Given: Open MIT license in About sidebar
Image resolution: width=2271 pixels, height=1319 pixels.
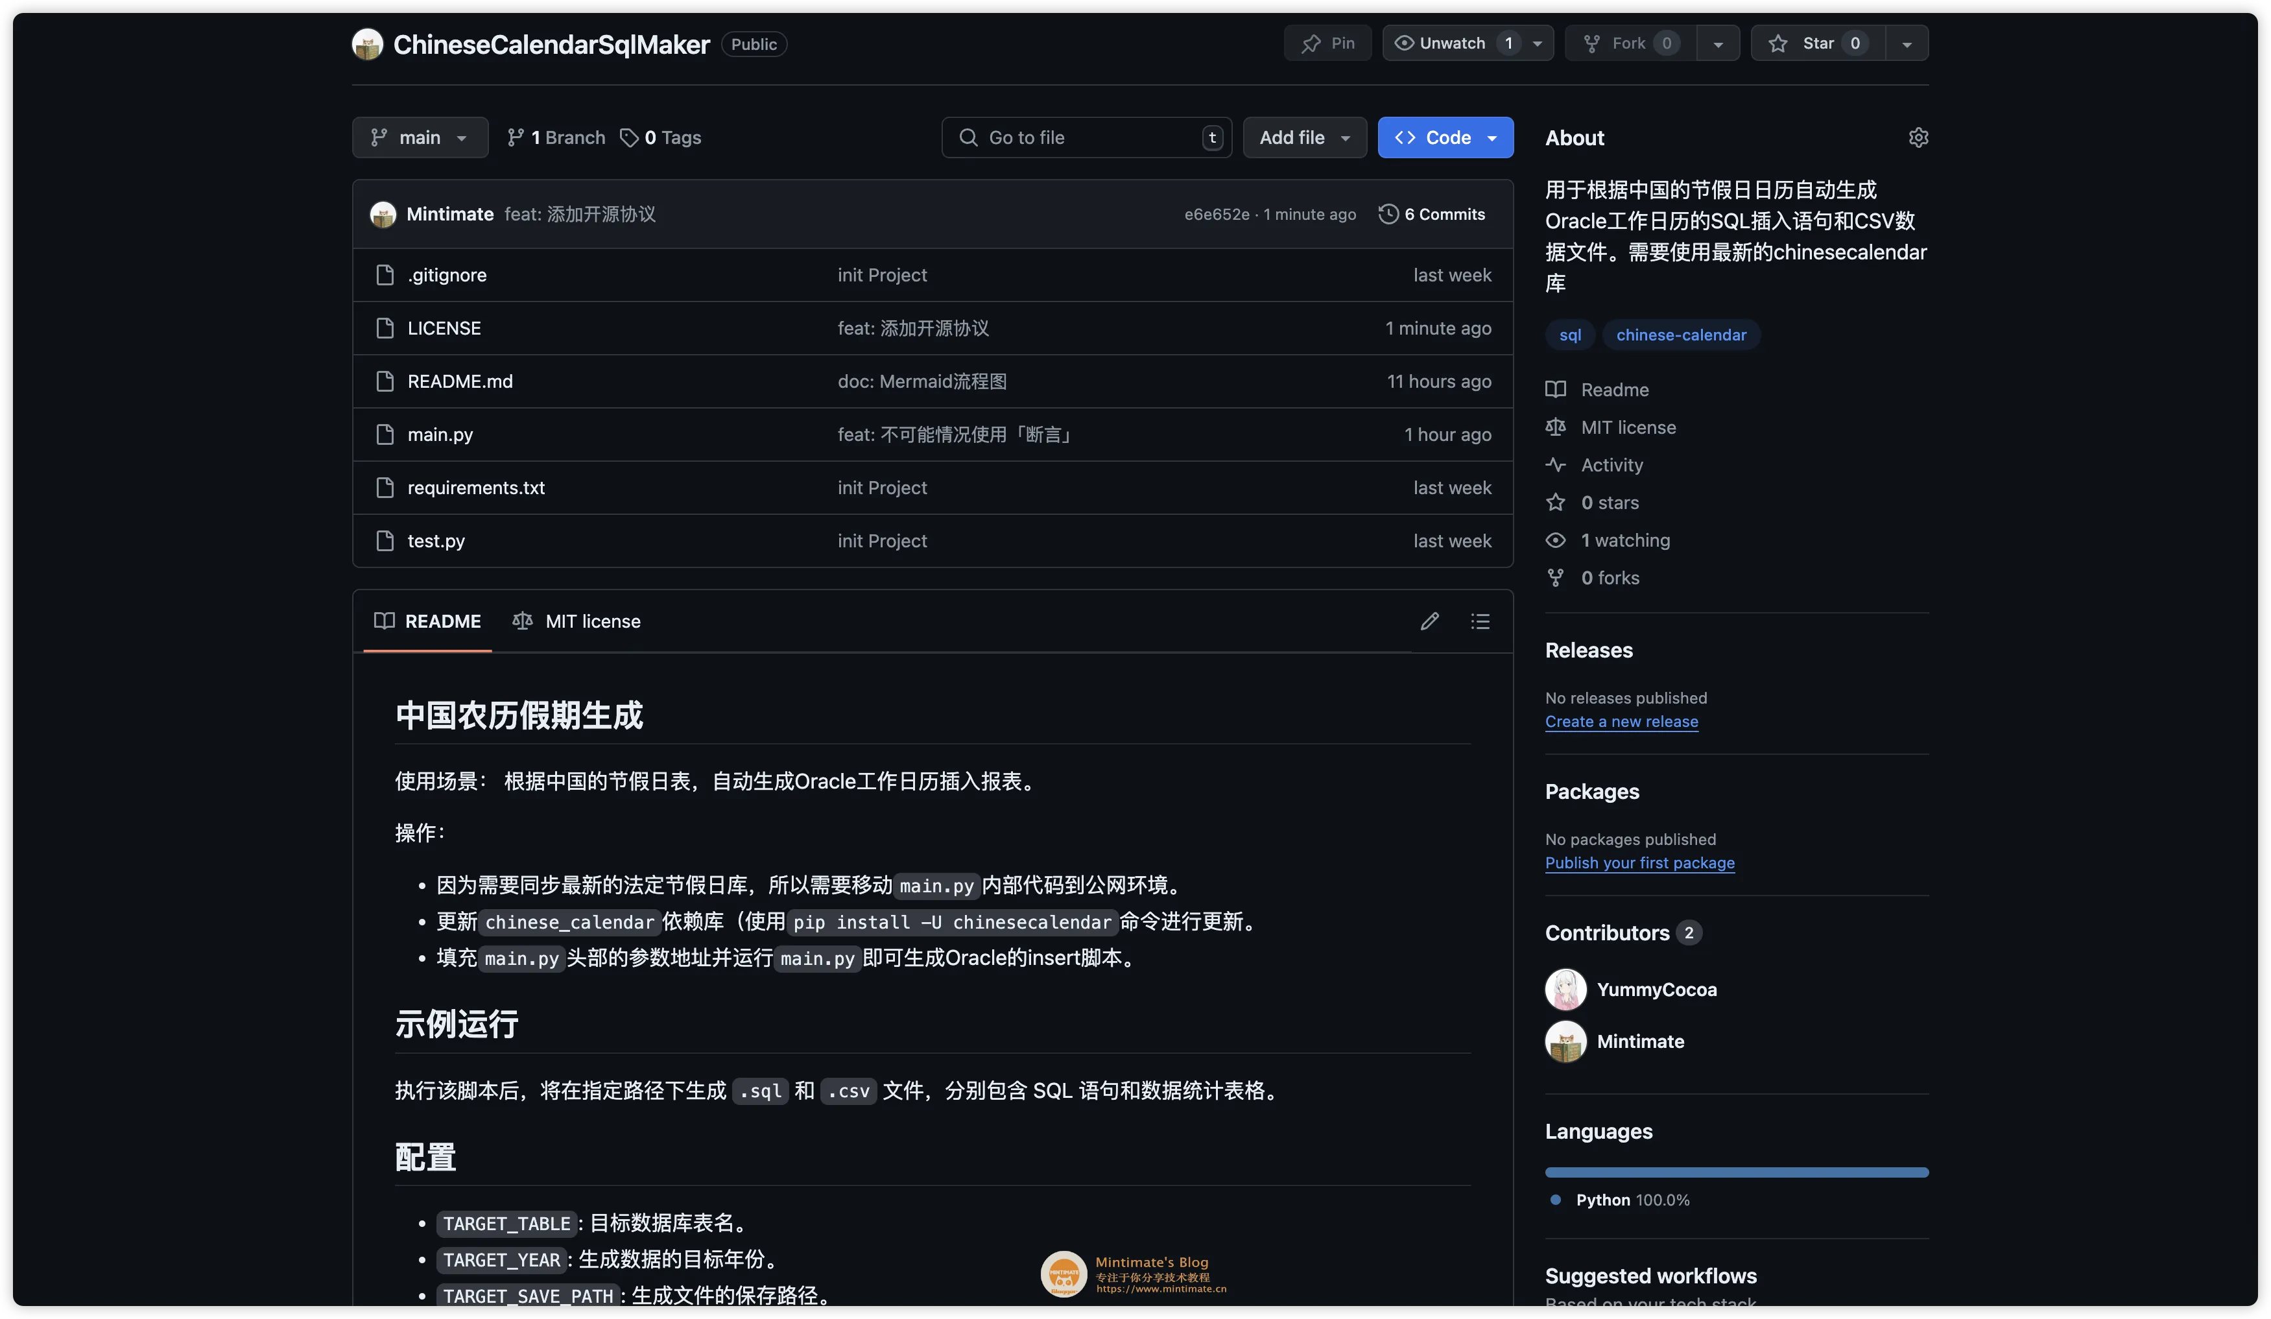Looking at the screenshot, I should [1611, 427].
